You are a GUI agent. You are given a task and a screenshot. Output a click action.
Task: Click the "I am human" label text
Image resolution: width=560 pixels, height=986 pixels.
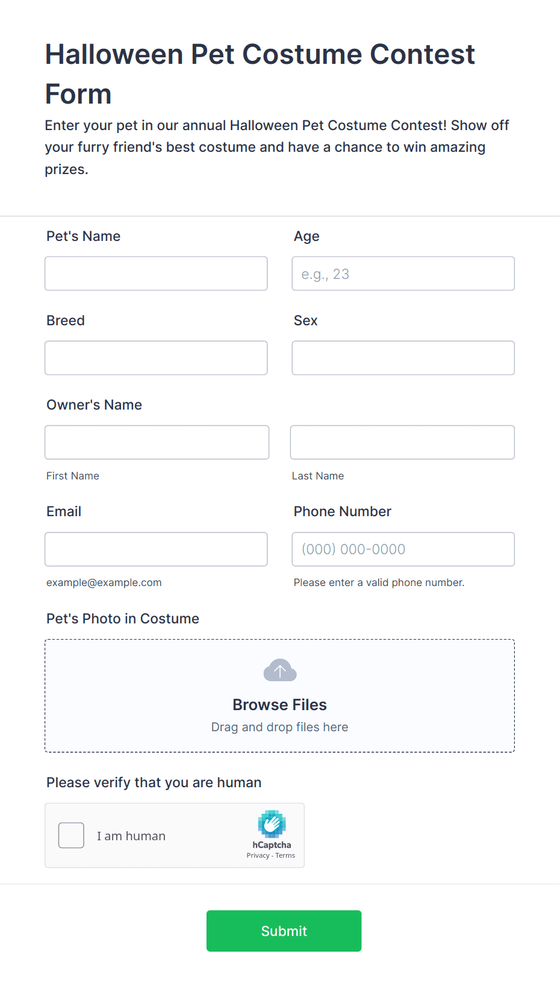pos(131,835)
